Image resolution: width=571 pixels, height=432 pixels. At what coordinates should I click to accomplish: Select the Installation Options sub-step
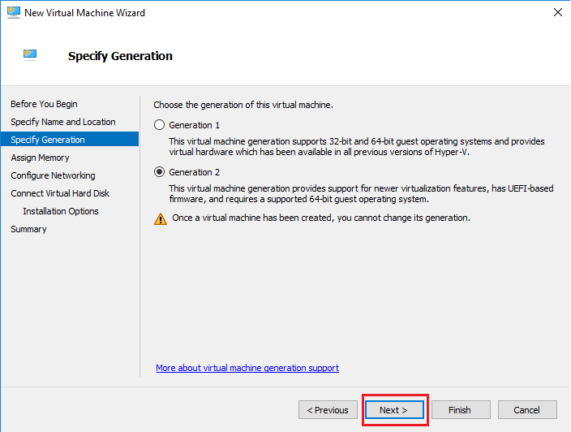pyautogui.click(x=61, y=211)
